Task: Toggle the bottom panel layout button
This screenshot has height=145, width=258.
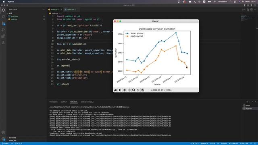Action: (248, 5)
